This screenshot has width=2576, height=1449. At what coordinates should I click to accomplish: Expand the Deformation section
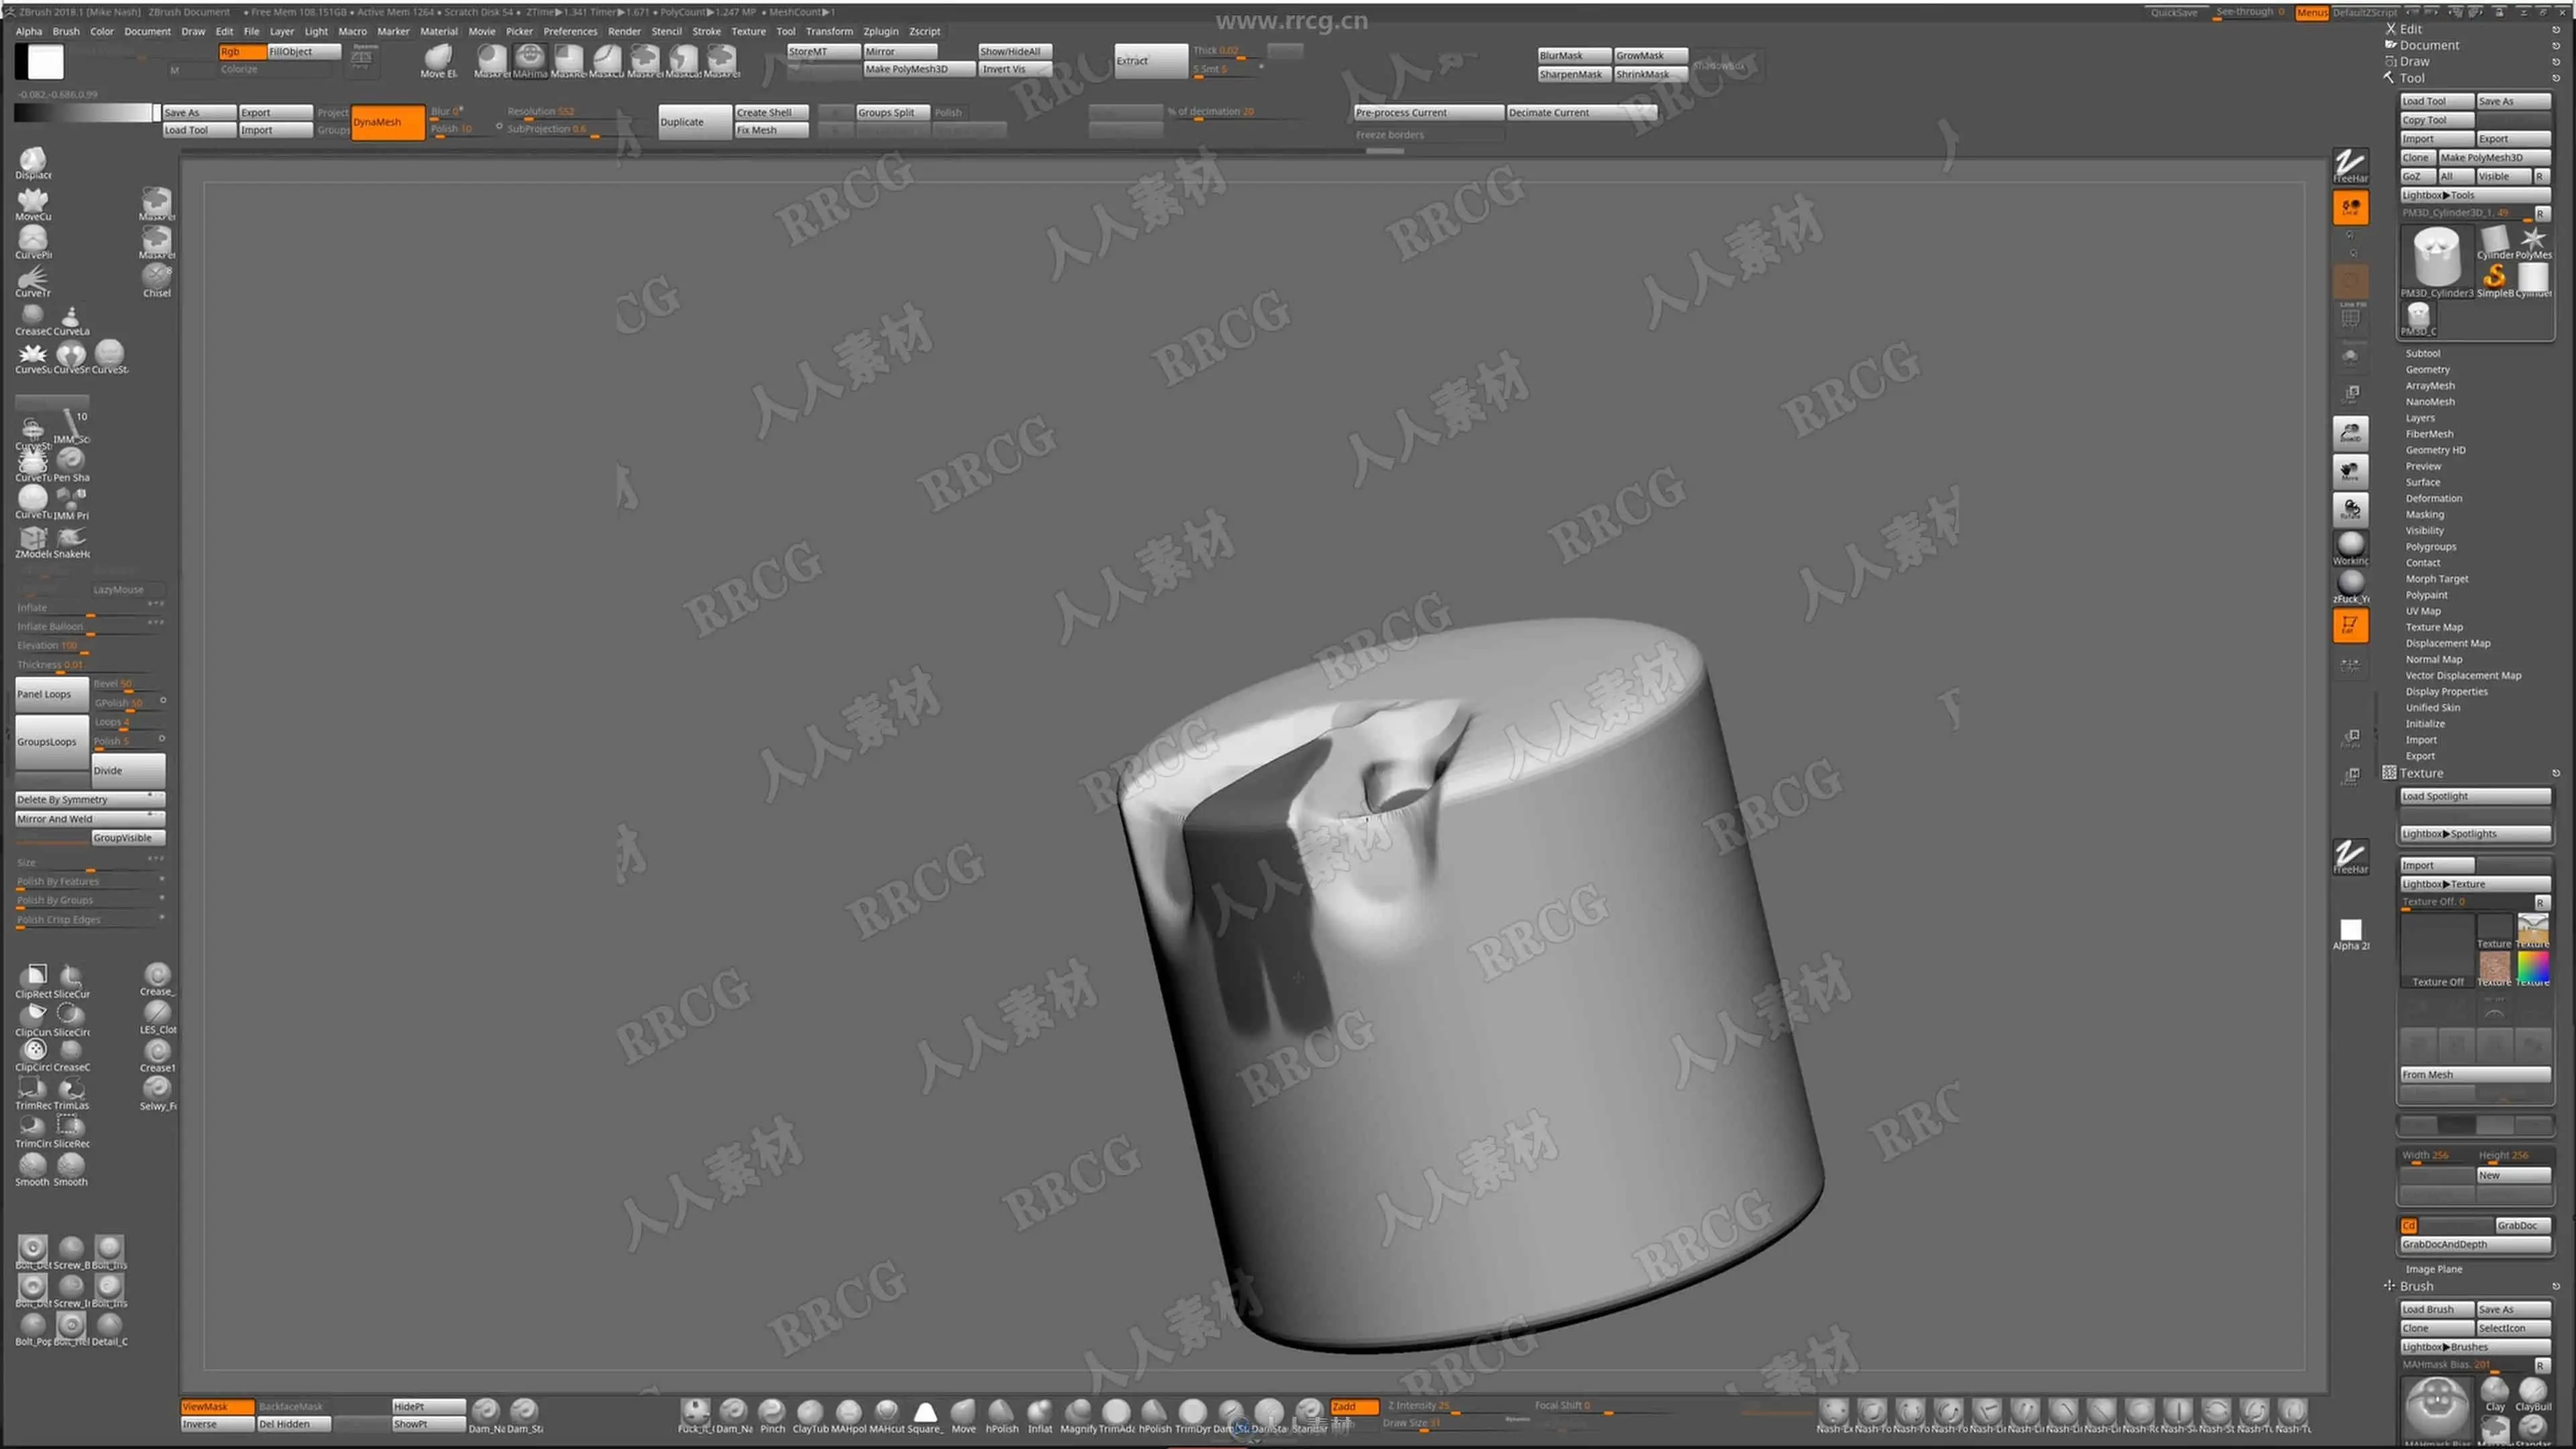pos(2433,498)
